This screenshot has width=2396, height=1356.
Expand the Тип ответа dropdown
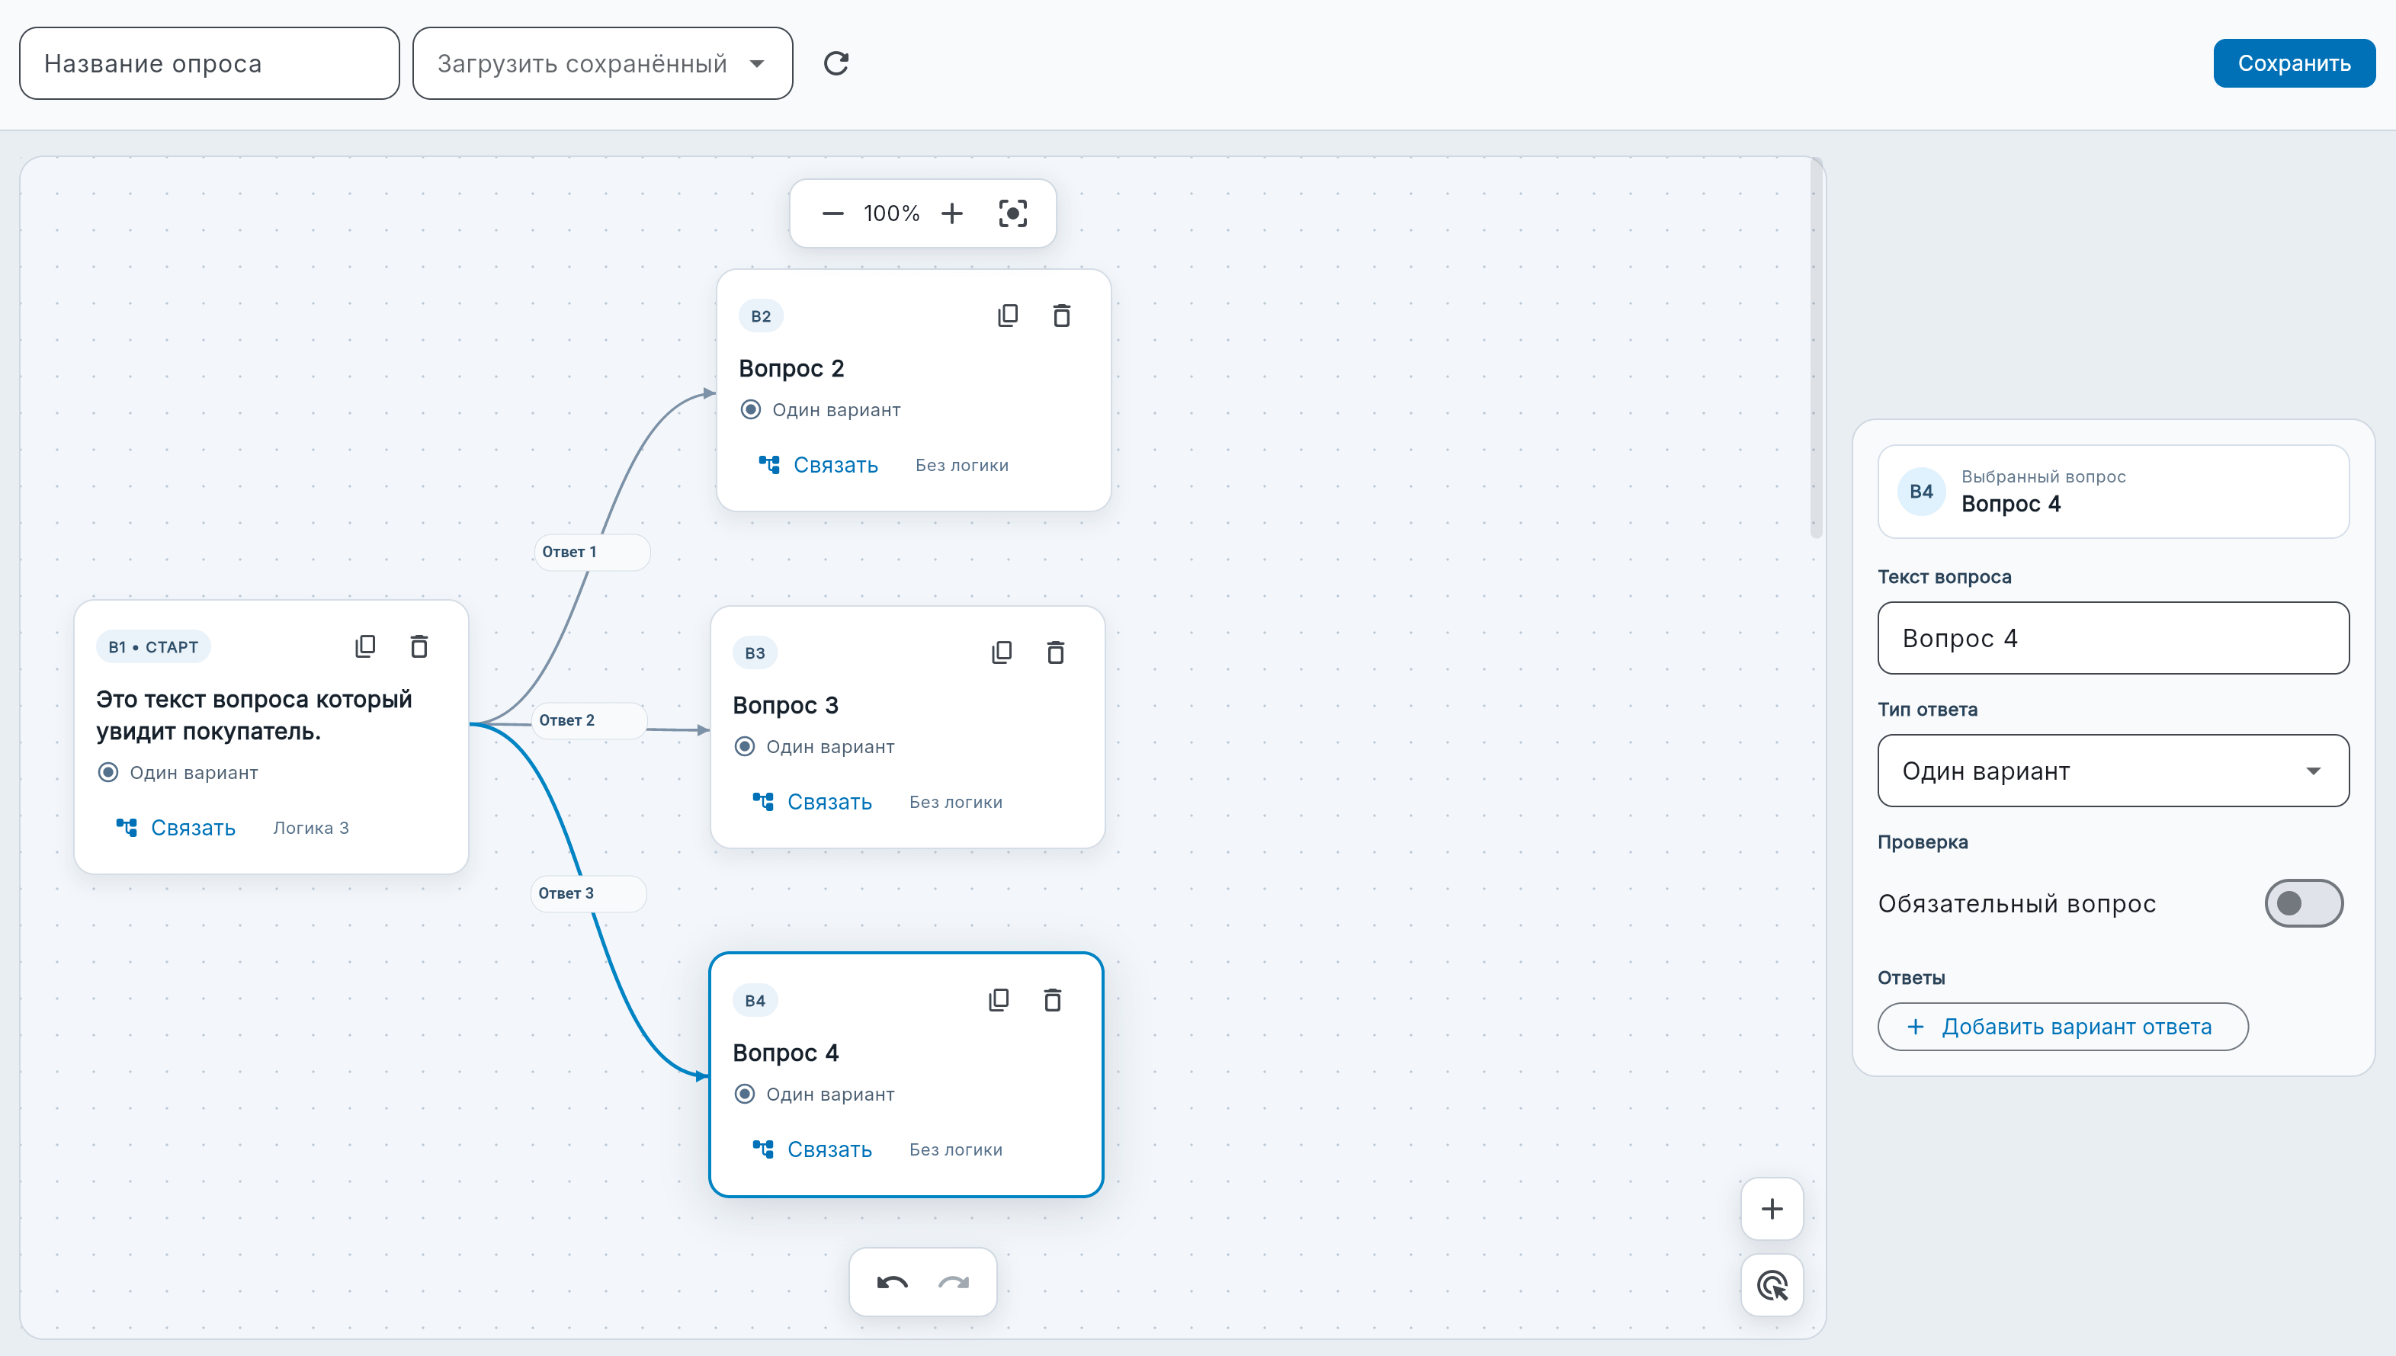(x=2113, y=770)
